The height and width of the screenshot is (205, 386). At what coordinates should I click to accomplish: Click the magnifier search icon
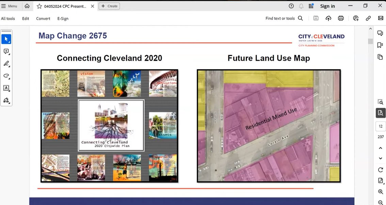[x=300, y=18]
